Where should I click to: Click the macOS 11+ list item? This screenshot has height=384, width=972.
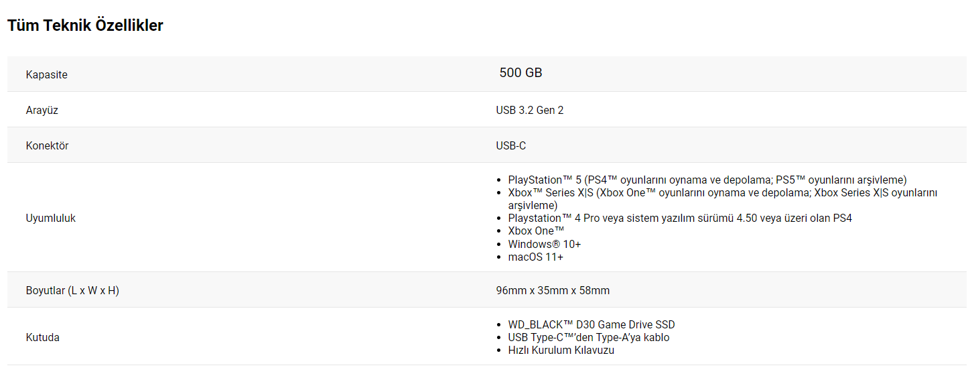[x=536, y=257]
